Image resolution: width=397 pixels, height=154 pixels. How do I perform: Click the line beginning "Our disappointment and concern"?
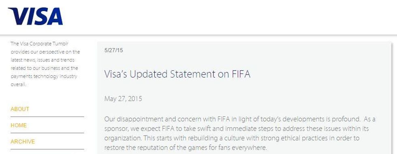(x=240, y=119)
